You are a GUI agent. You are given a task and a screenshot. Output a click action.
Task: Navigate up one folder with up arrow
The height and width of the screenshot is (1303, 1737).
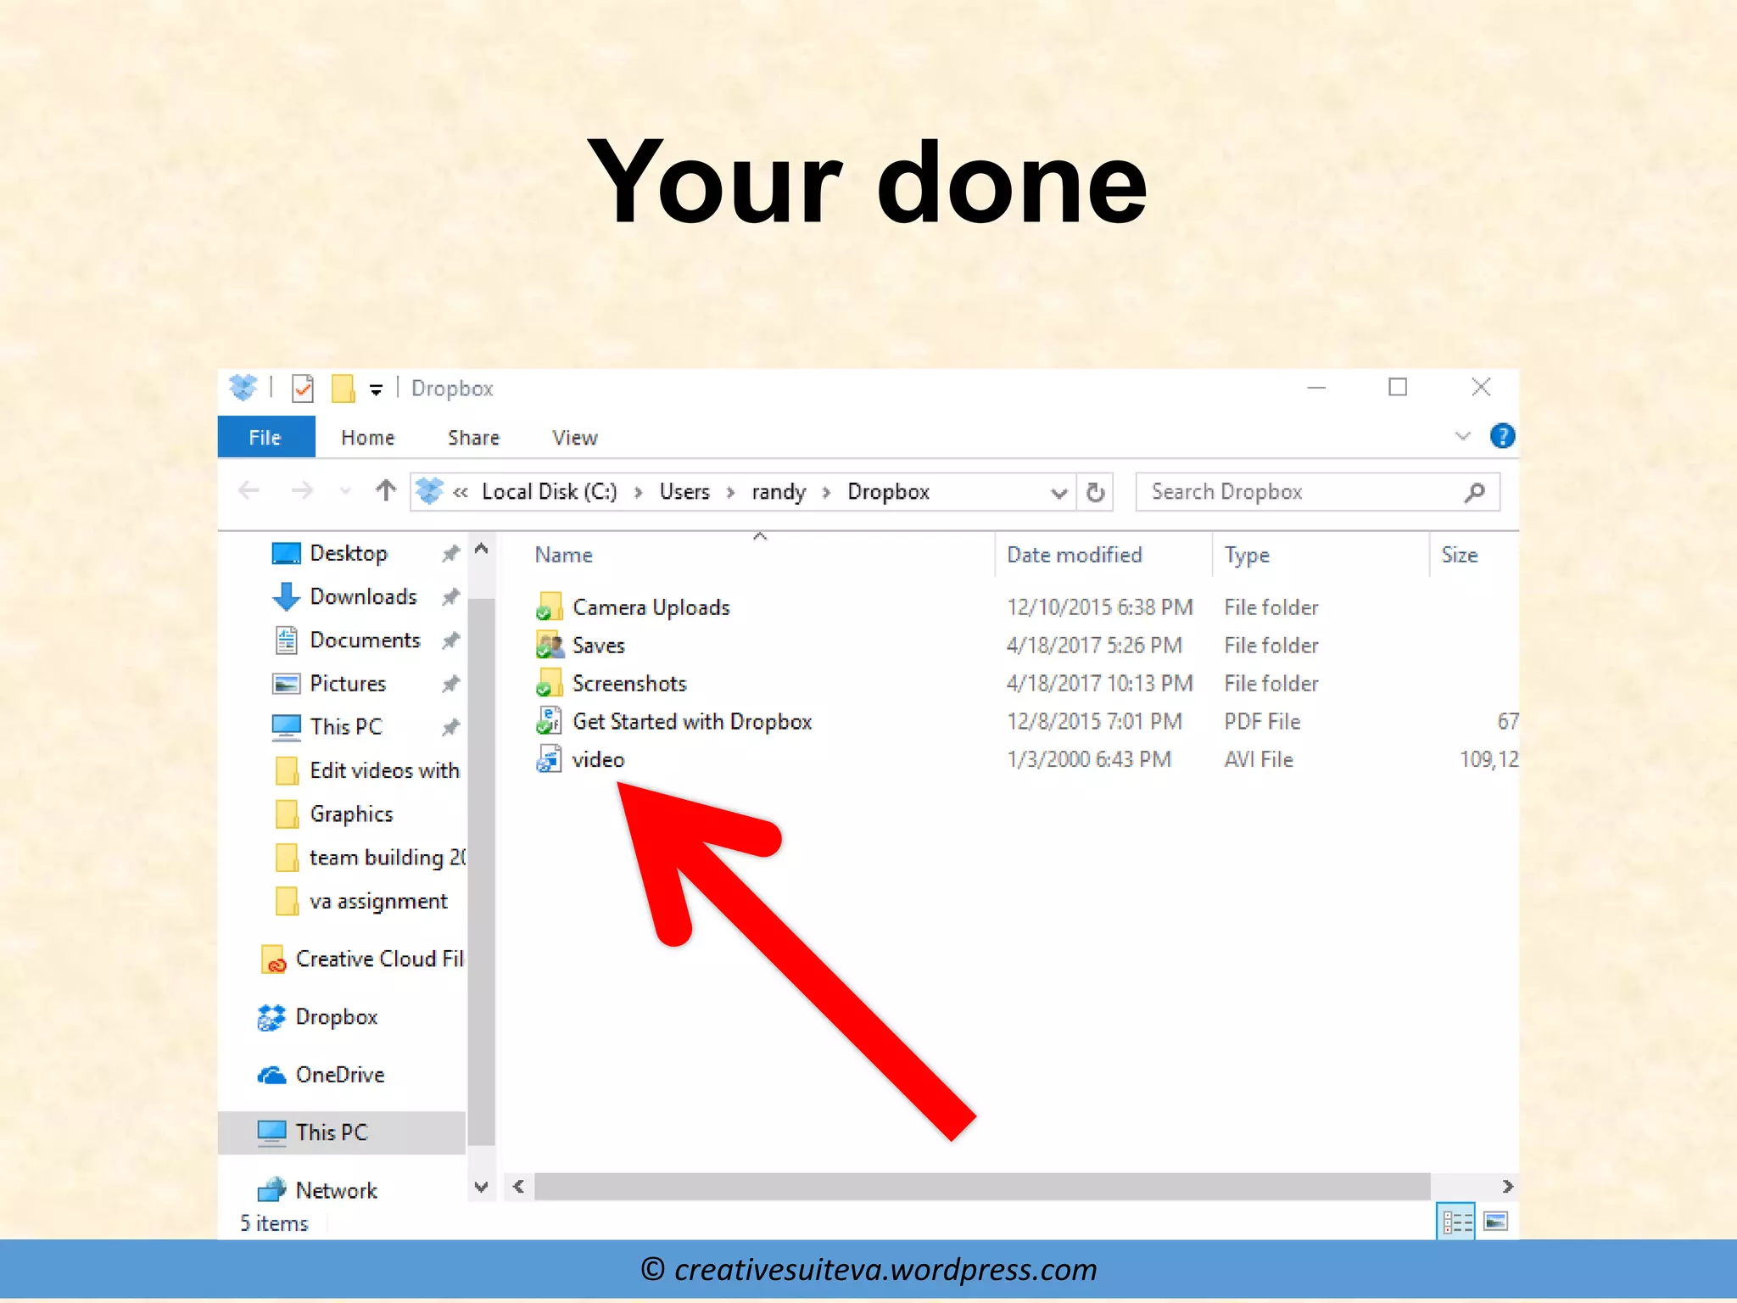click(386, 490)
